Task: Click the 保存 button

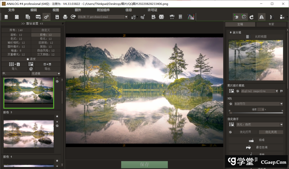Action: [144, 164]
